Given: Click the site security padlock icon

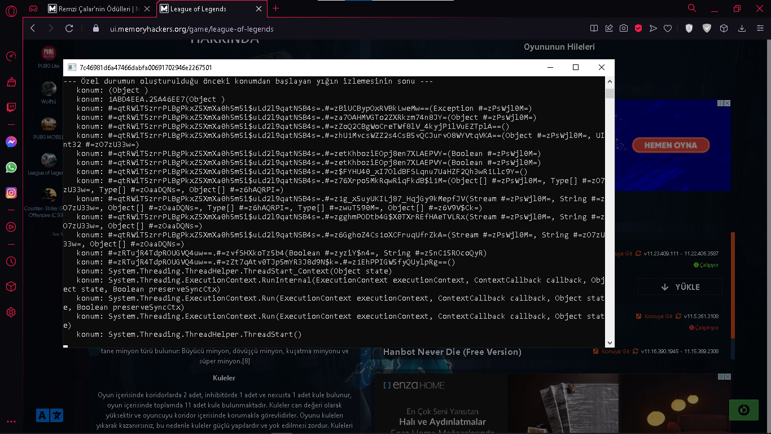Looking at the screenshot, I should tap(95, 28).
